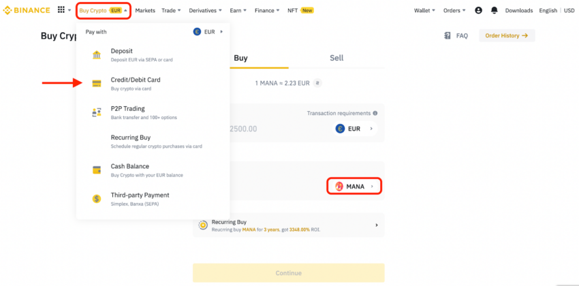
Task: Open the EUR spend currency selector
Action: 354,129
